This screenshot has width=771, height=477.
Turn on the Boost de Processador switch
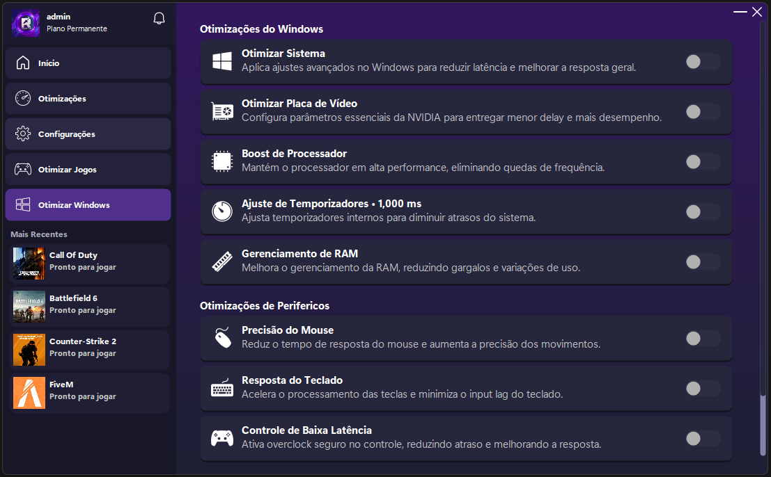(701, 162)
